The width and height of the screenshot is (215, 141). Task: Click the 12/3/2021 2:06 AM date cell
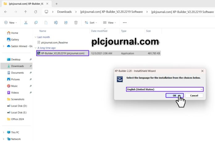tap(102, 53)
